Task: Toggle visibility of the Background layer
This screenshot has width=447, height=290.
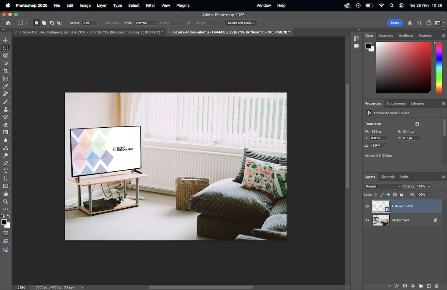Action: pos(367,220)
